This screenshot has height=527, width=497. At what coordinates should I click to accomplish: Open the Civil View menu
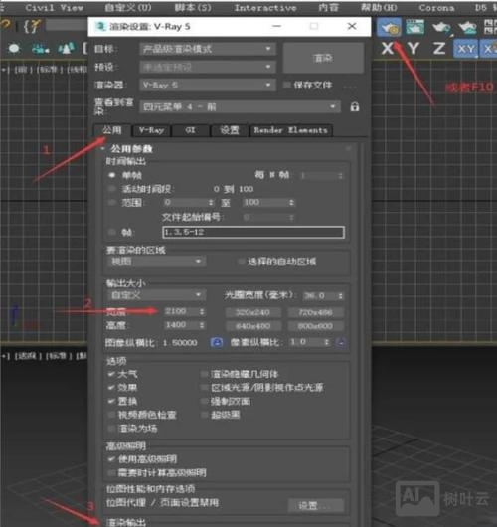55,7
